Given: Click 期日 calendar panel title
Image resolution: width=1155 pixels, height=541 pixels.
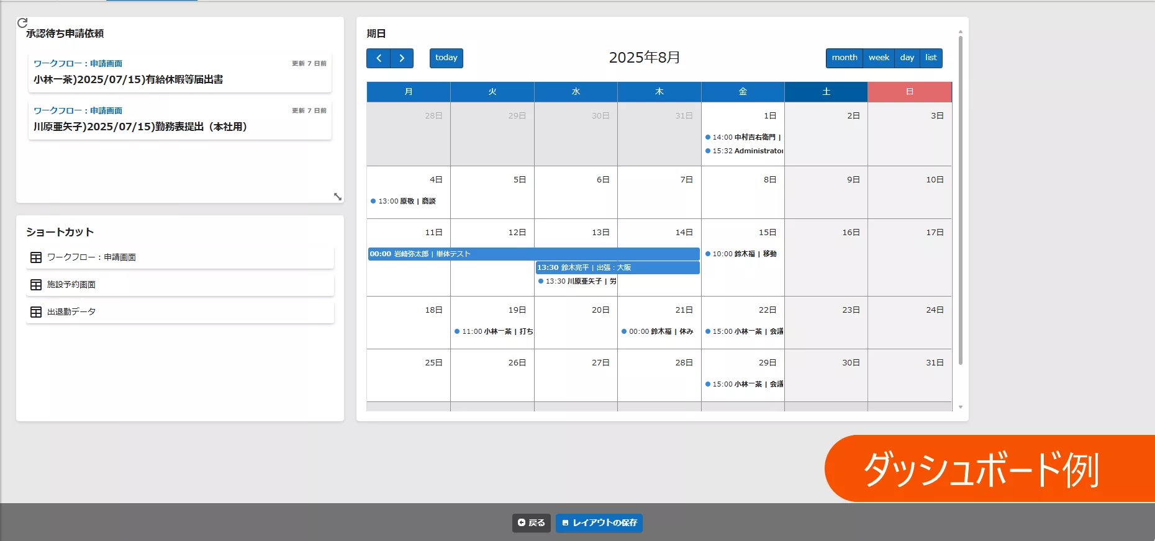Looking at the screenshot, I should pyautogui.click(x=376, y=34).
